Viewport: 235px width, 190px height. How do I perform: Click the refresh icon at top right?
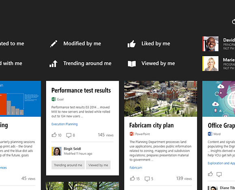[x=233, y=22]
